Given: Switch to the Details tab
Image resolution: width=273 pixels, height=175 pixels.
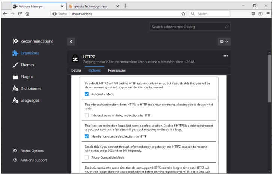Looking at the screenshot, I should pyautogui.click(x=76, y=70).
